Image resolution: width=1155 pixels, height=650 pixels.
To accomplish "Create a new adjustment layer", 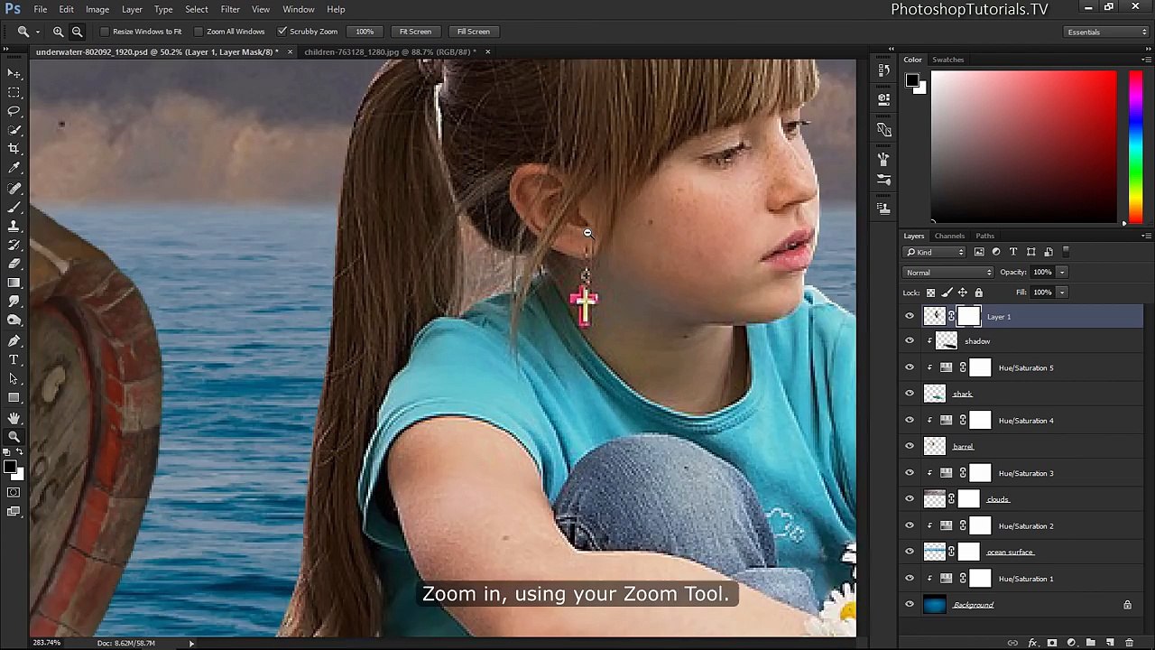I will pos(1071,643).
